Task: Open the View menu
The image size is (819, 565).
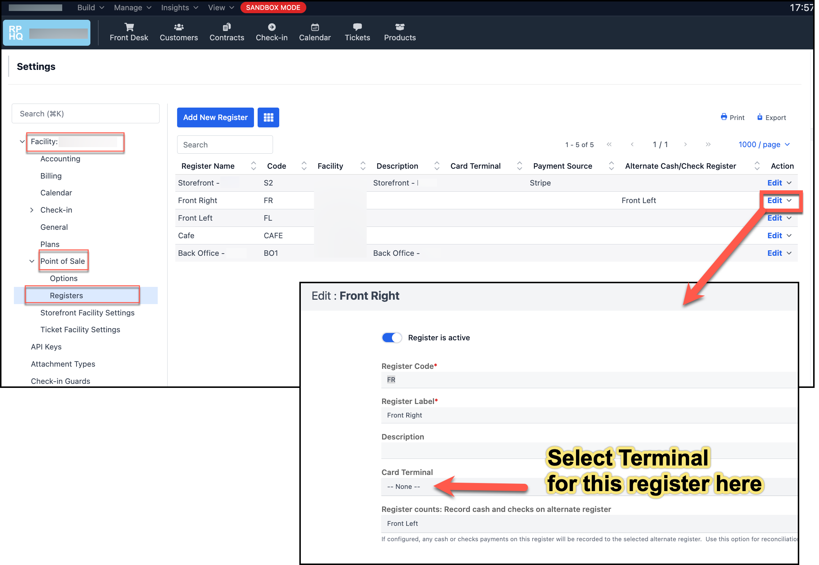Action: coord(221,8)
